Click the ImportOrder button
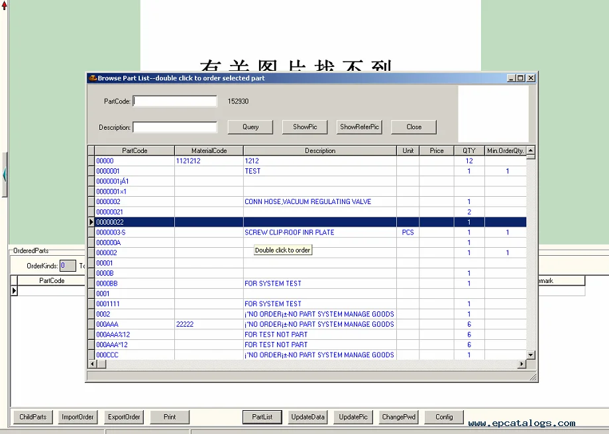 point(78,417)
